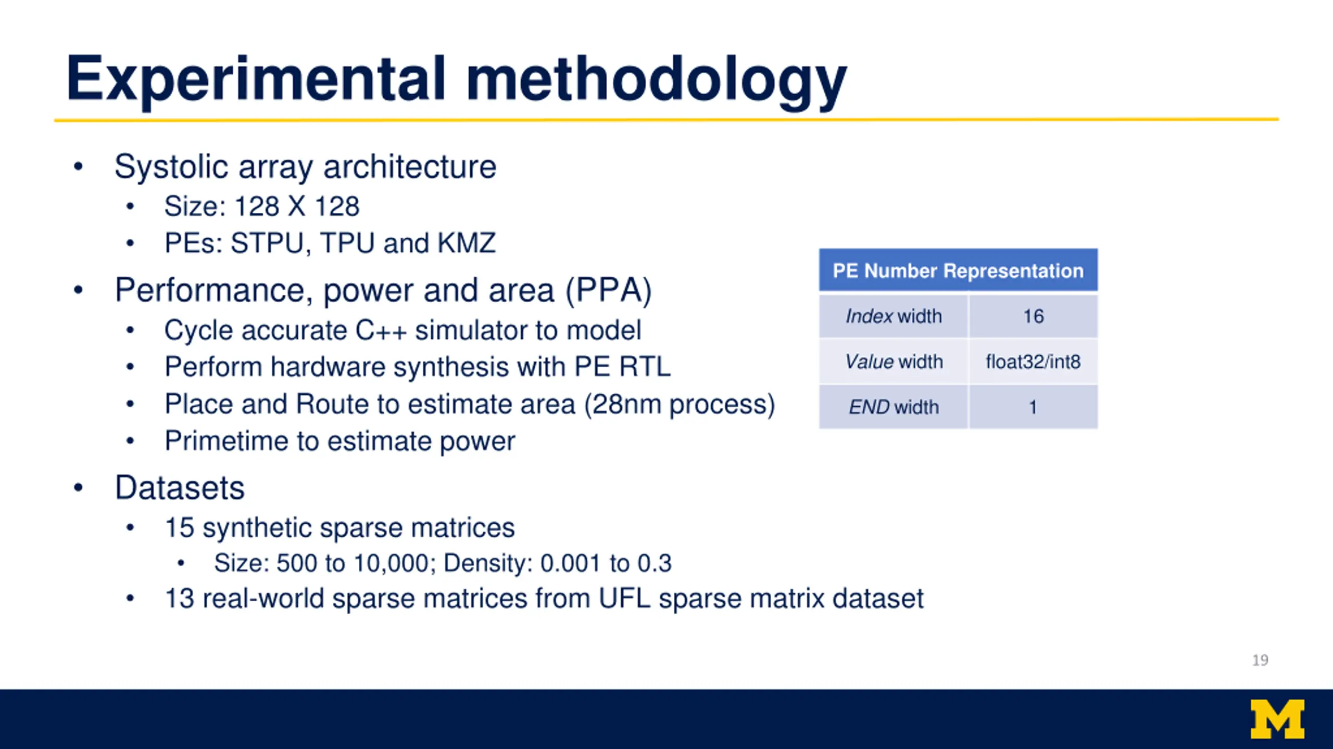Click the slide number 19
This screenshot has height=749, width=1333.
1260,660
